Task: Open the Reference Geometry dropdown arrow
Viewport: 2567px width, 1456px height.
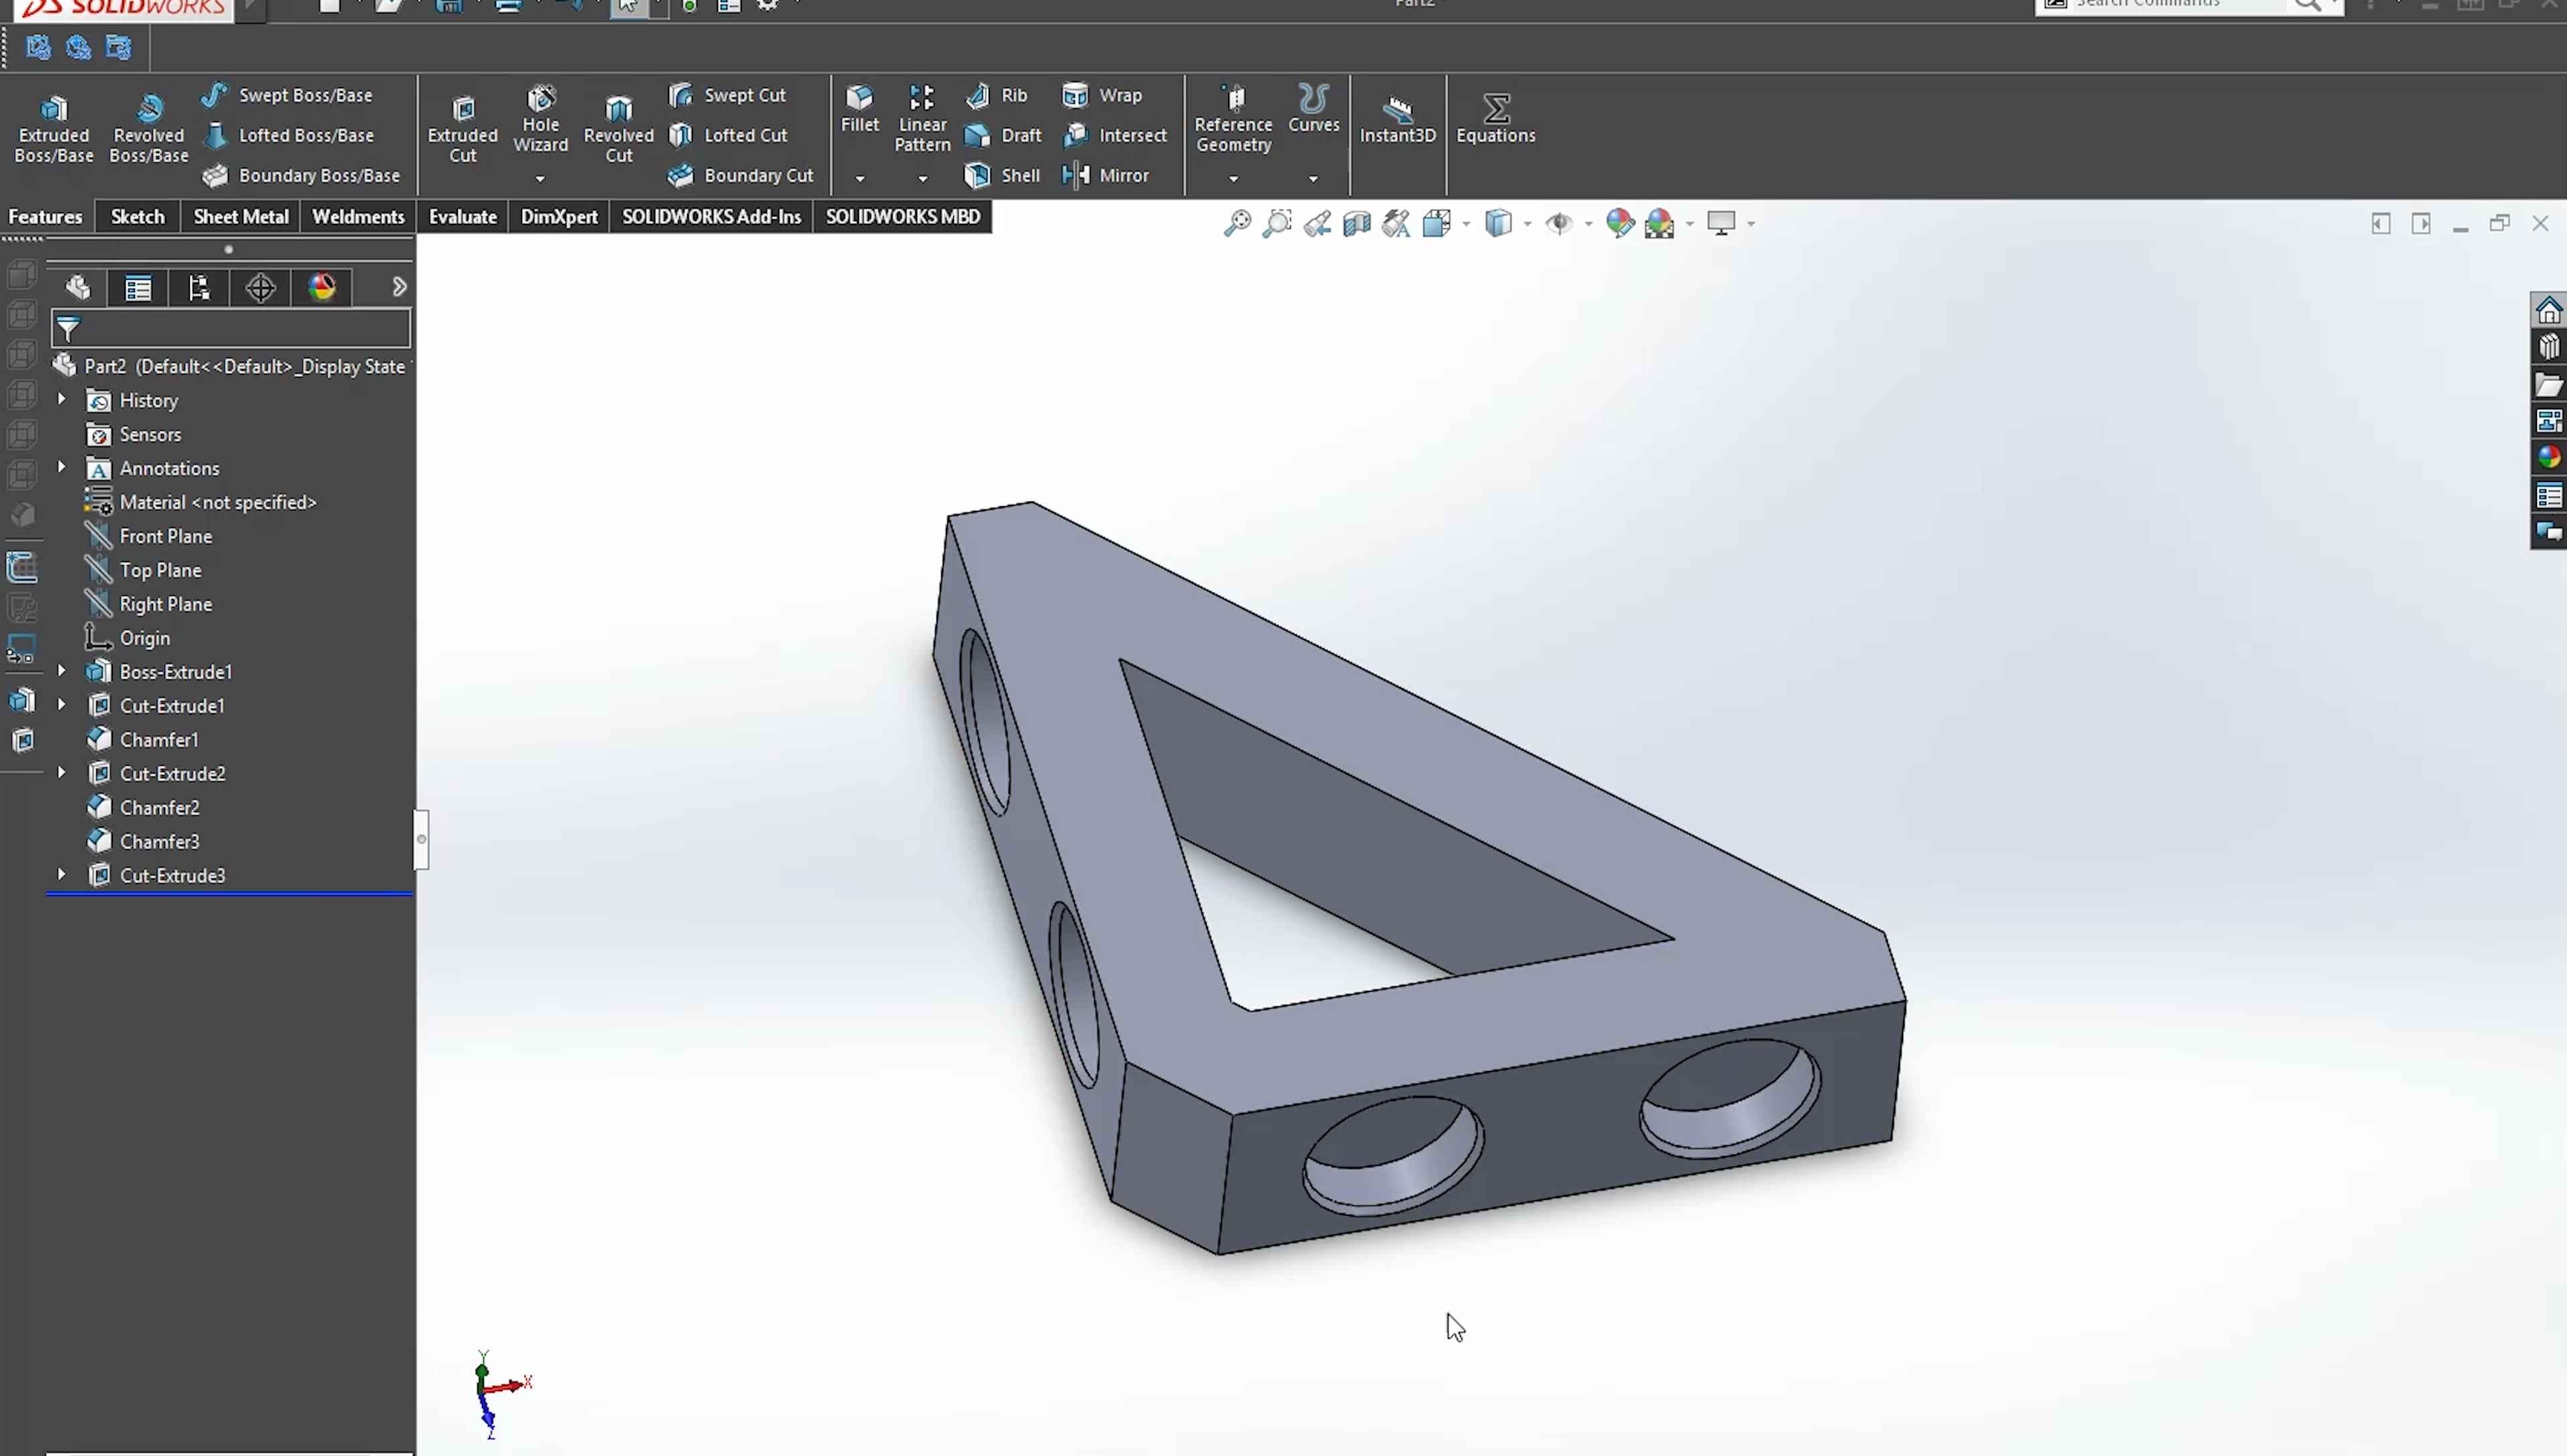Action: click(x=1233, y=179)
